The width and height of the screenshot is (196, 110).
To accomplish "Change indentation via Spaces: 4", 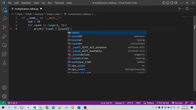I will [x=119, y=103].
